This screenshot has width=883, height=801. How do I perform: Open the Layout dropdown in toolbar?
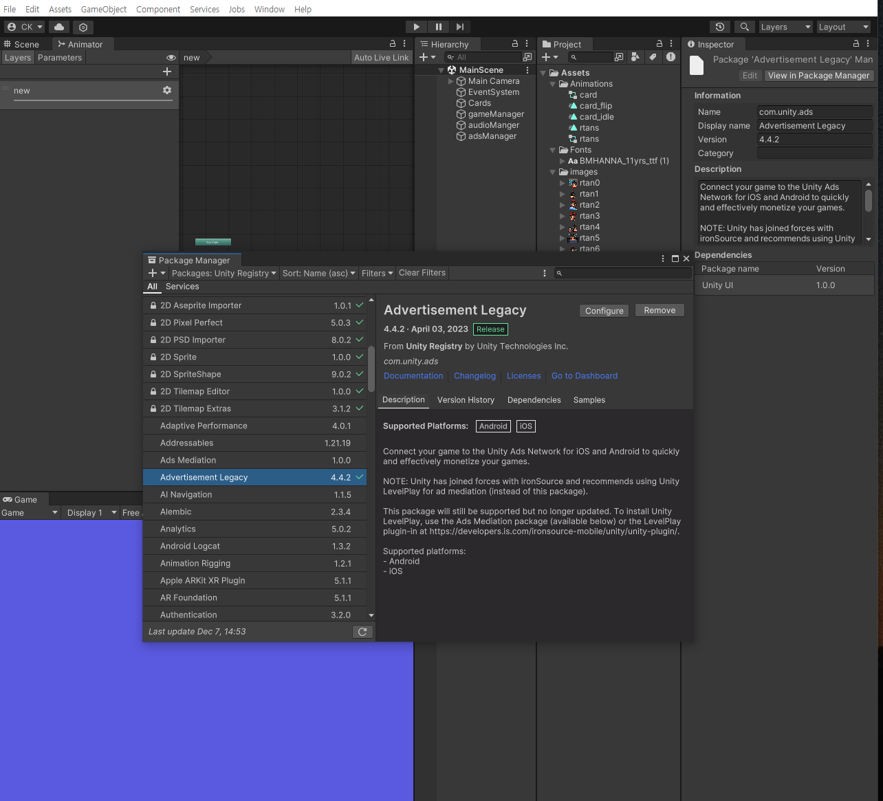point(843,27)
